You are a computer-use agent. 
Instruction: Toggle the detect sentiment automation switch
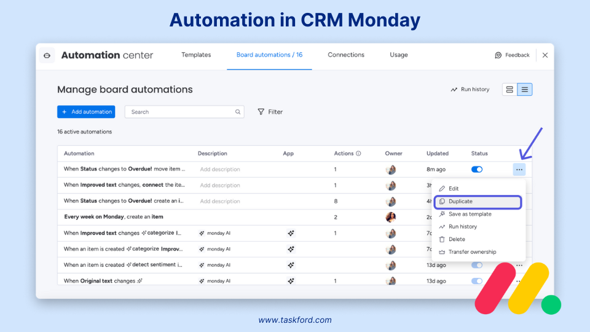tap(477, 265)
